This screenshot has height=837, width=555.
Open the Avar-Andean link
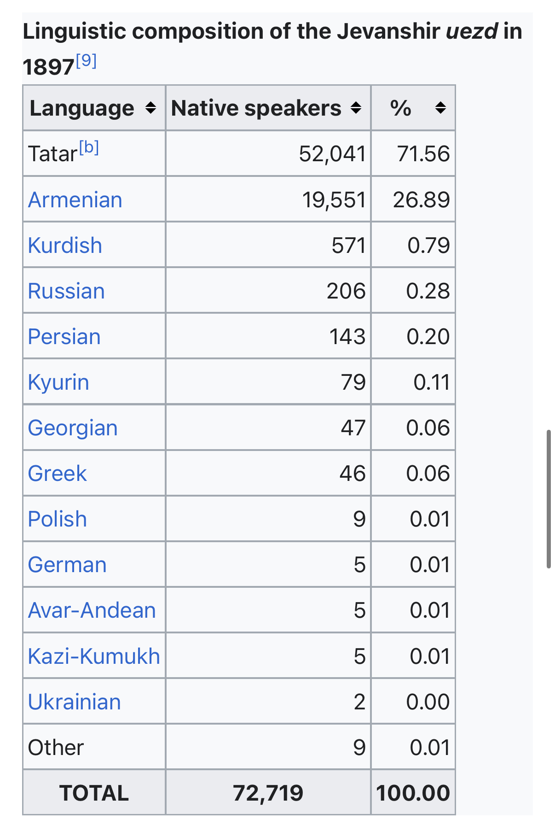pos(92,610)
